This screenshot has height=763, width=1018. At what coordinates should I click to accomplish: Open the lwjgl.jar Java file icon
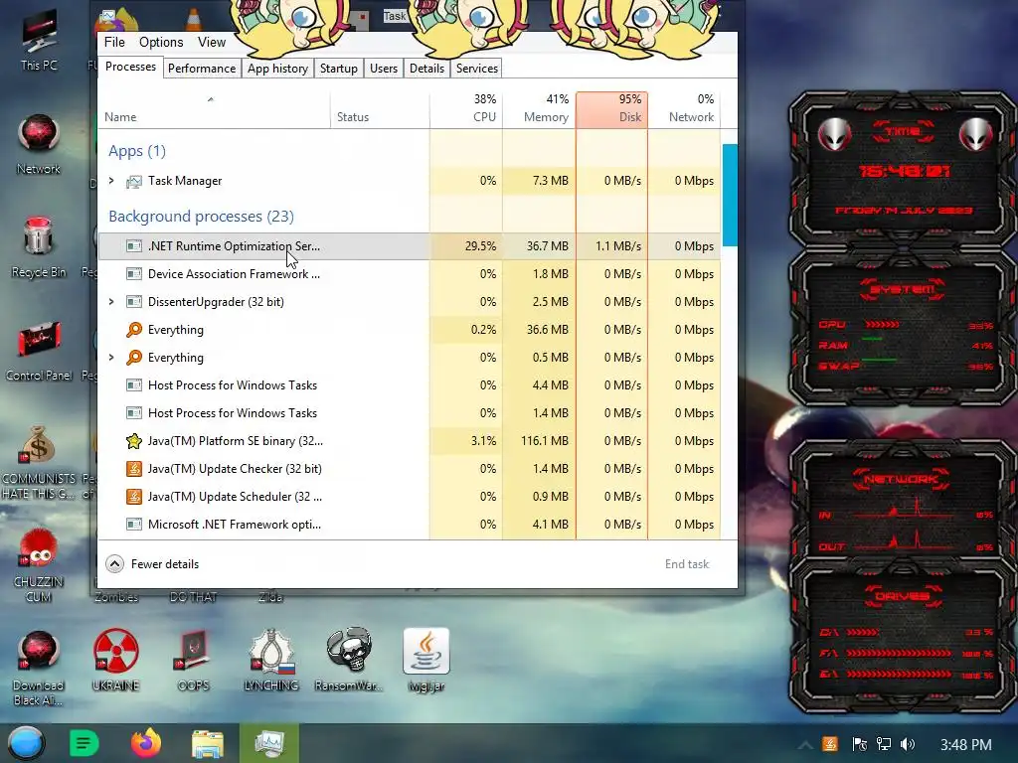pos(425,660)
